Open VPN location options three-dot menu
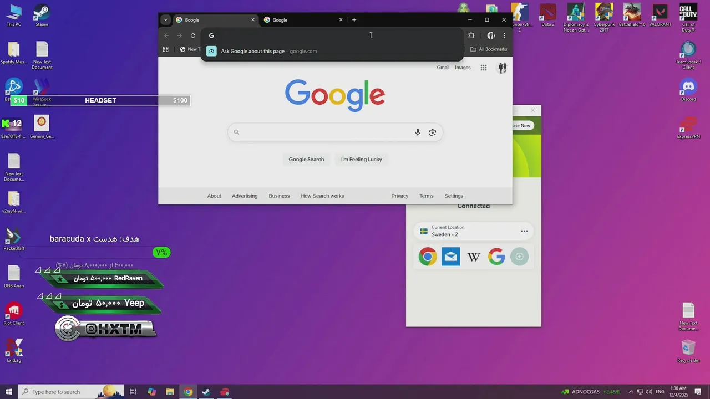 524,231
